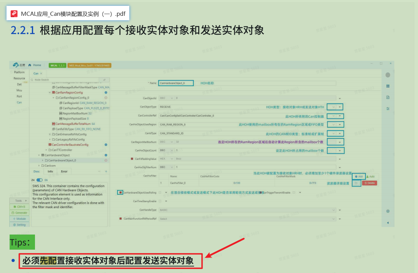Viewport: 418px width, 273px height.
Task: Click blue dot beside CanHardwareObject node
Action: coord(106,155)
